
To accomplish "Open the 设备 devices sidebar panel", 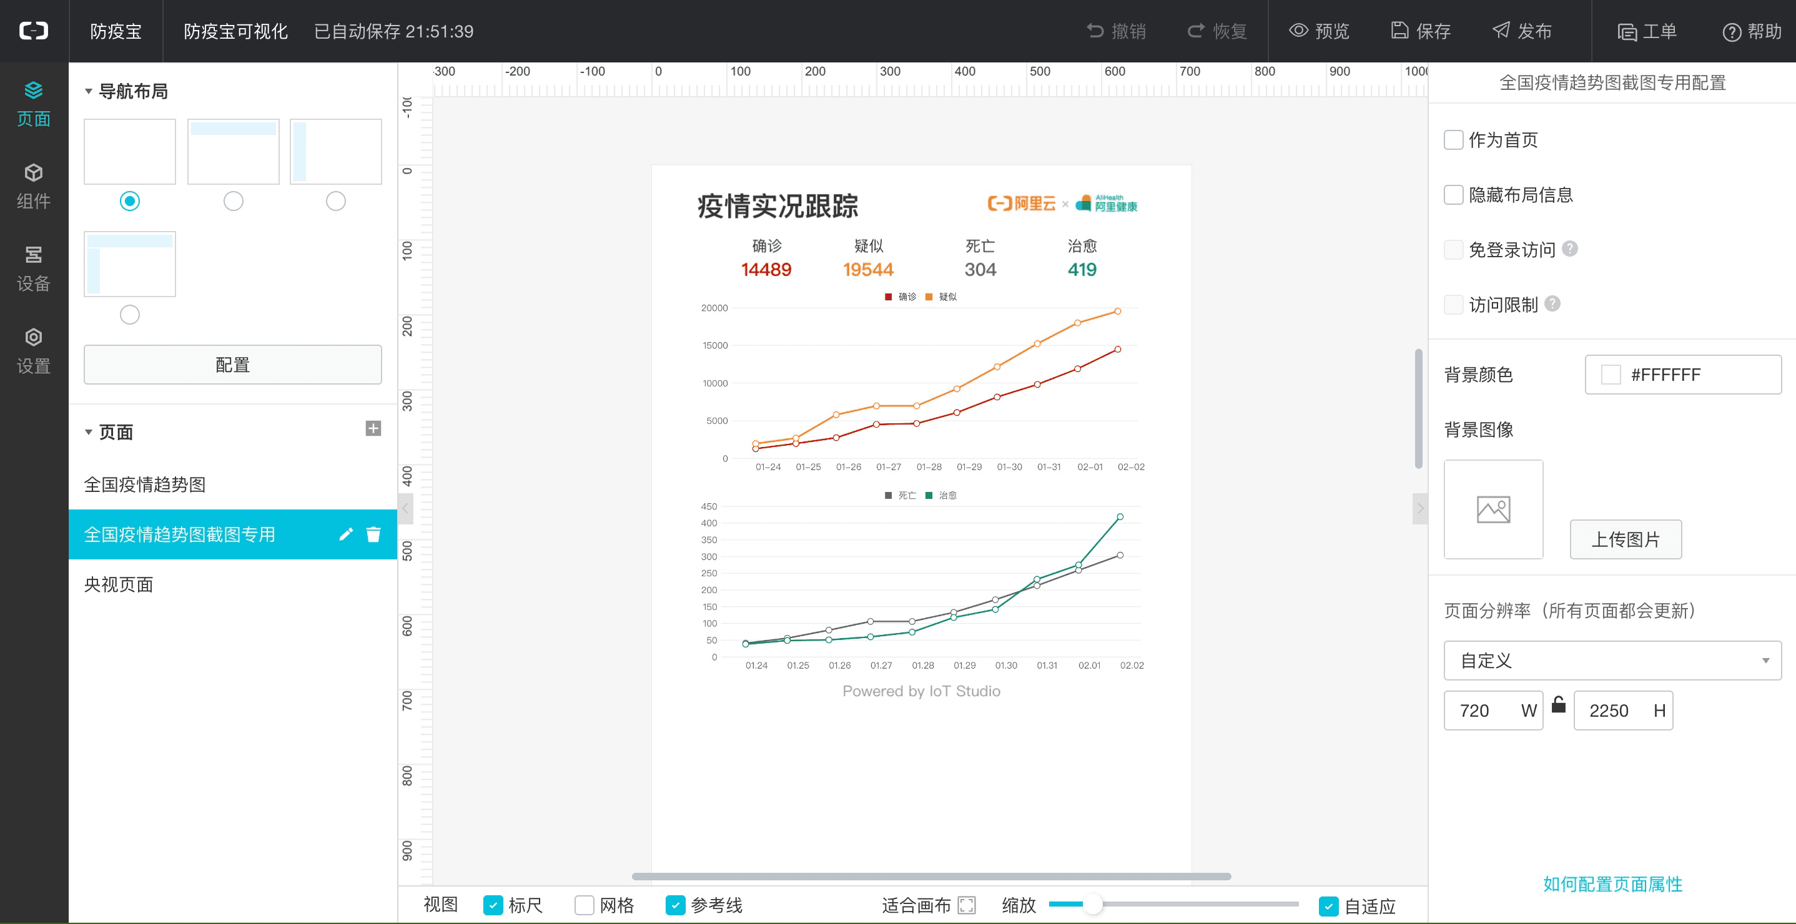I will pyautogui.click(x=34, y=268).
